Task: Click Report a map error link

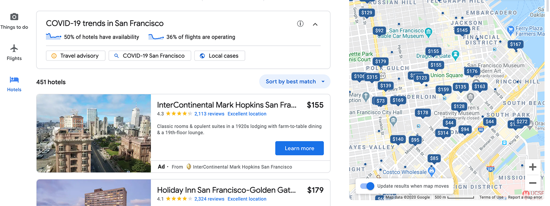Action: coord(525,197)
